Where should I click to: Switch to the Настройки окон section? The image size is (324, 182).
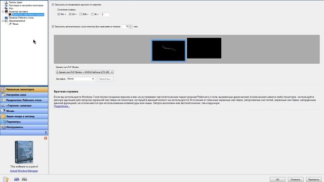[x=24, y=95]
